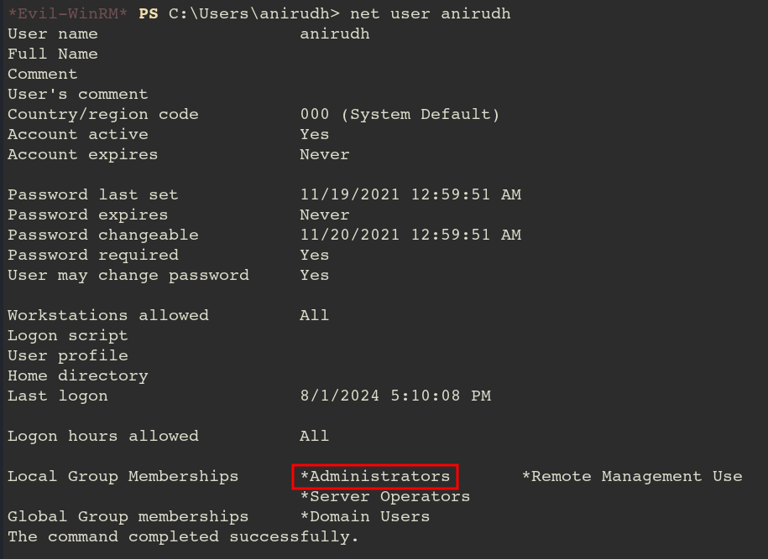Click the *Domain Users group text
Image resolution: width=768 pixels, height=559 pixels.
[365, 516]
